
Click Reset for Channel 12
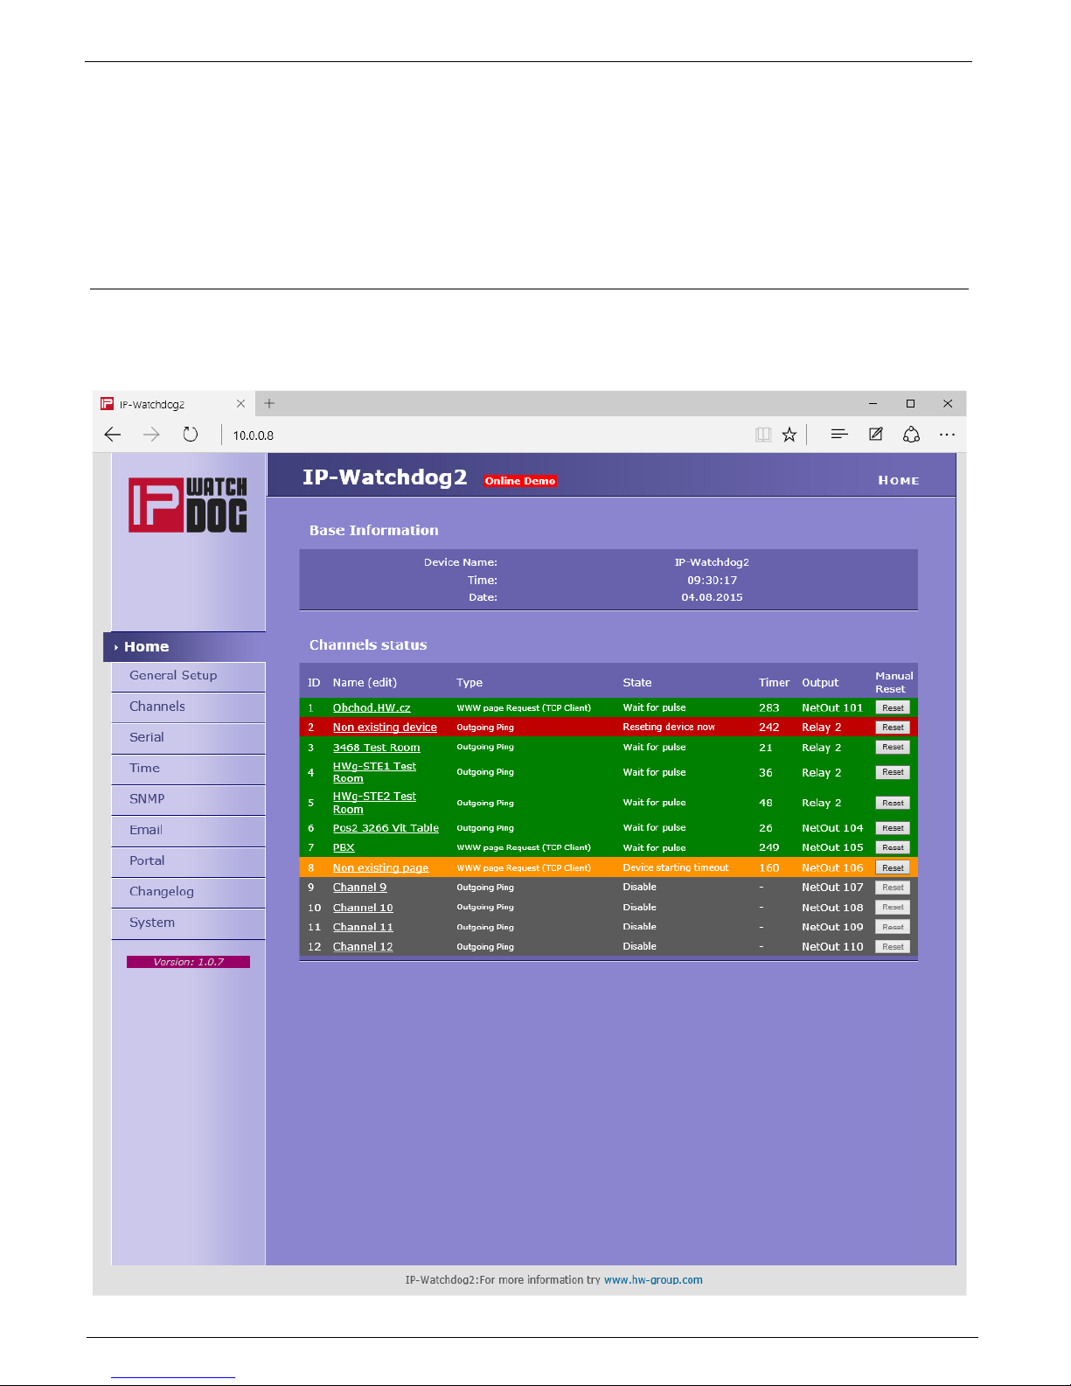(x=893, y=947)
